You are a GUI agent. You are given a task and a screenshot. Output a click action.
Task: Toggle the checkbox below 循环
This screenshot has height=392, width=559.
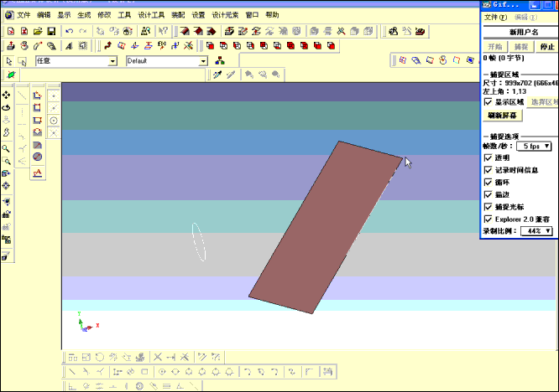pyautogui.click(x=488, y=194)
